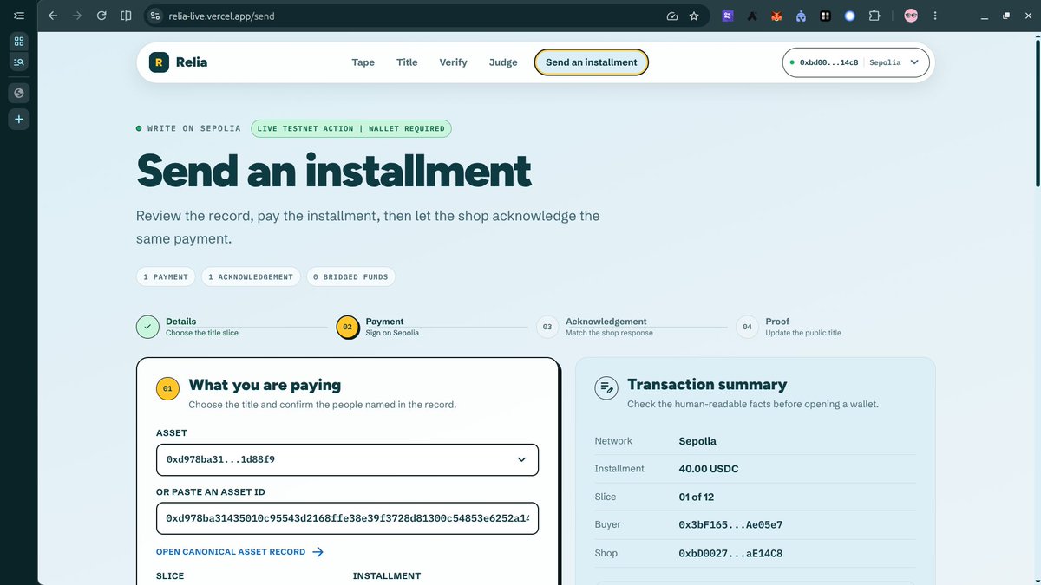Open the Tape tab
1041x585 pixels.
coord(363,62)
